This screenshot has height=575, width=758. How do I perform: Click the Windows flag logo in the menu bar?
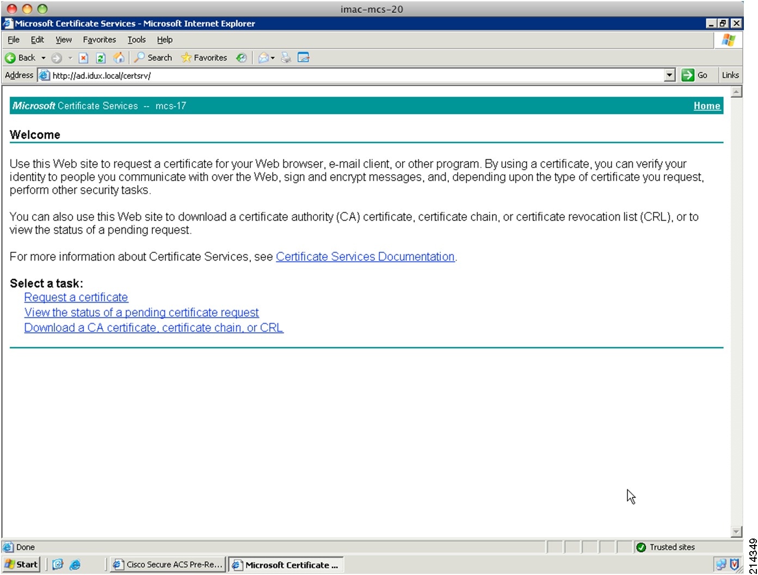point(728,40)
